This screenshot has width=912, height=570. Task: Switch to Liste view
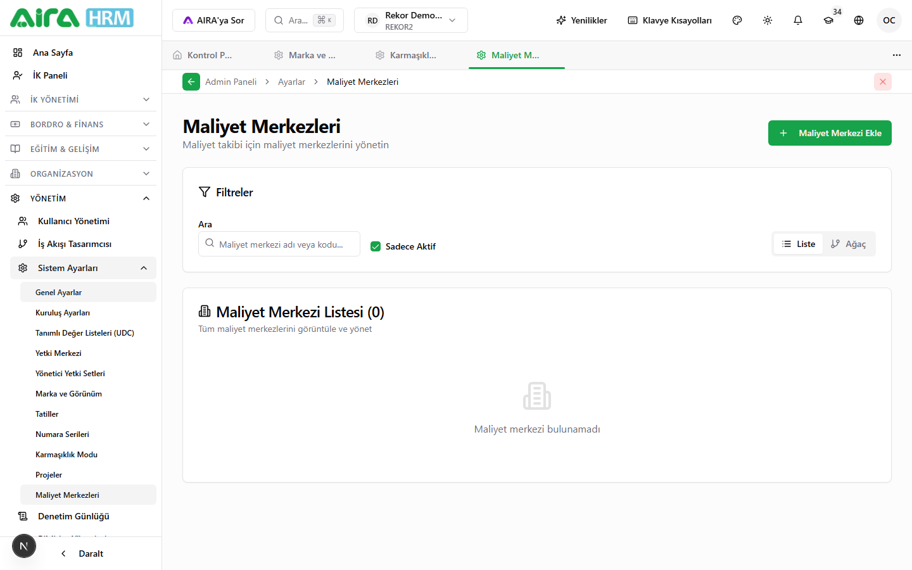[x=799, y=244]
